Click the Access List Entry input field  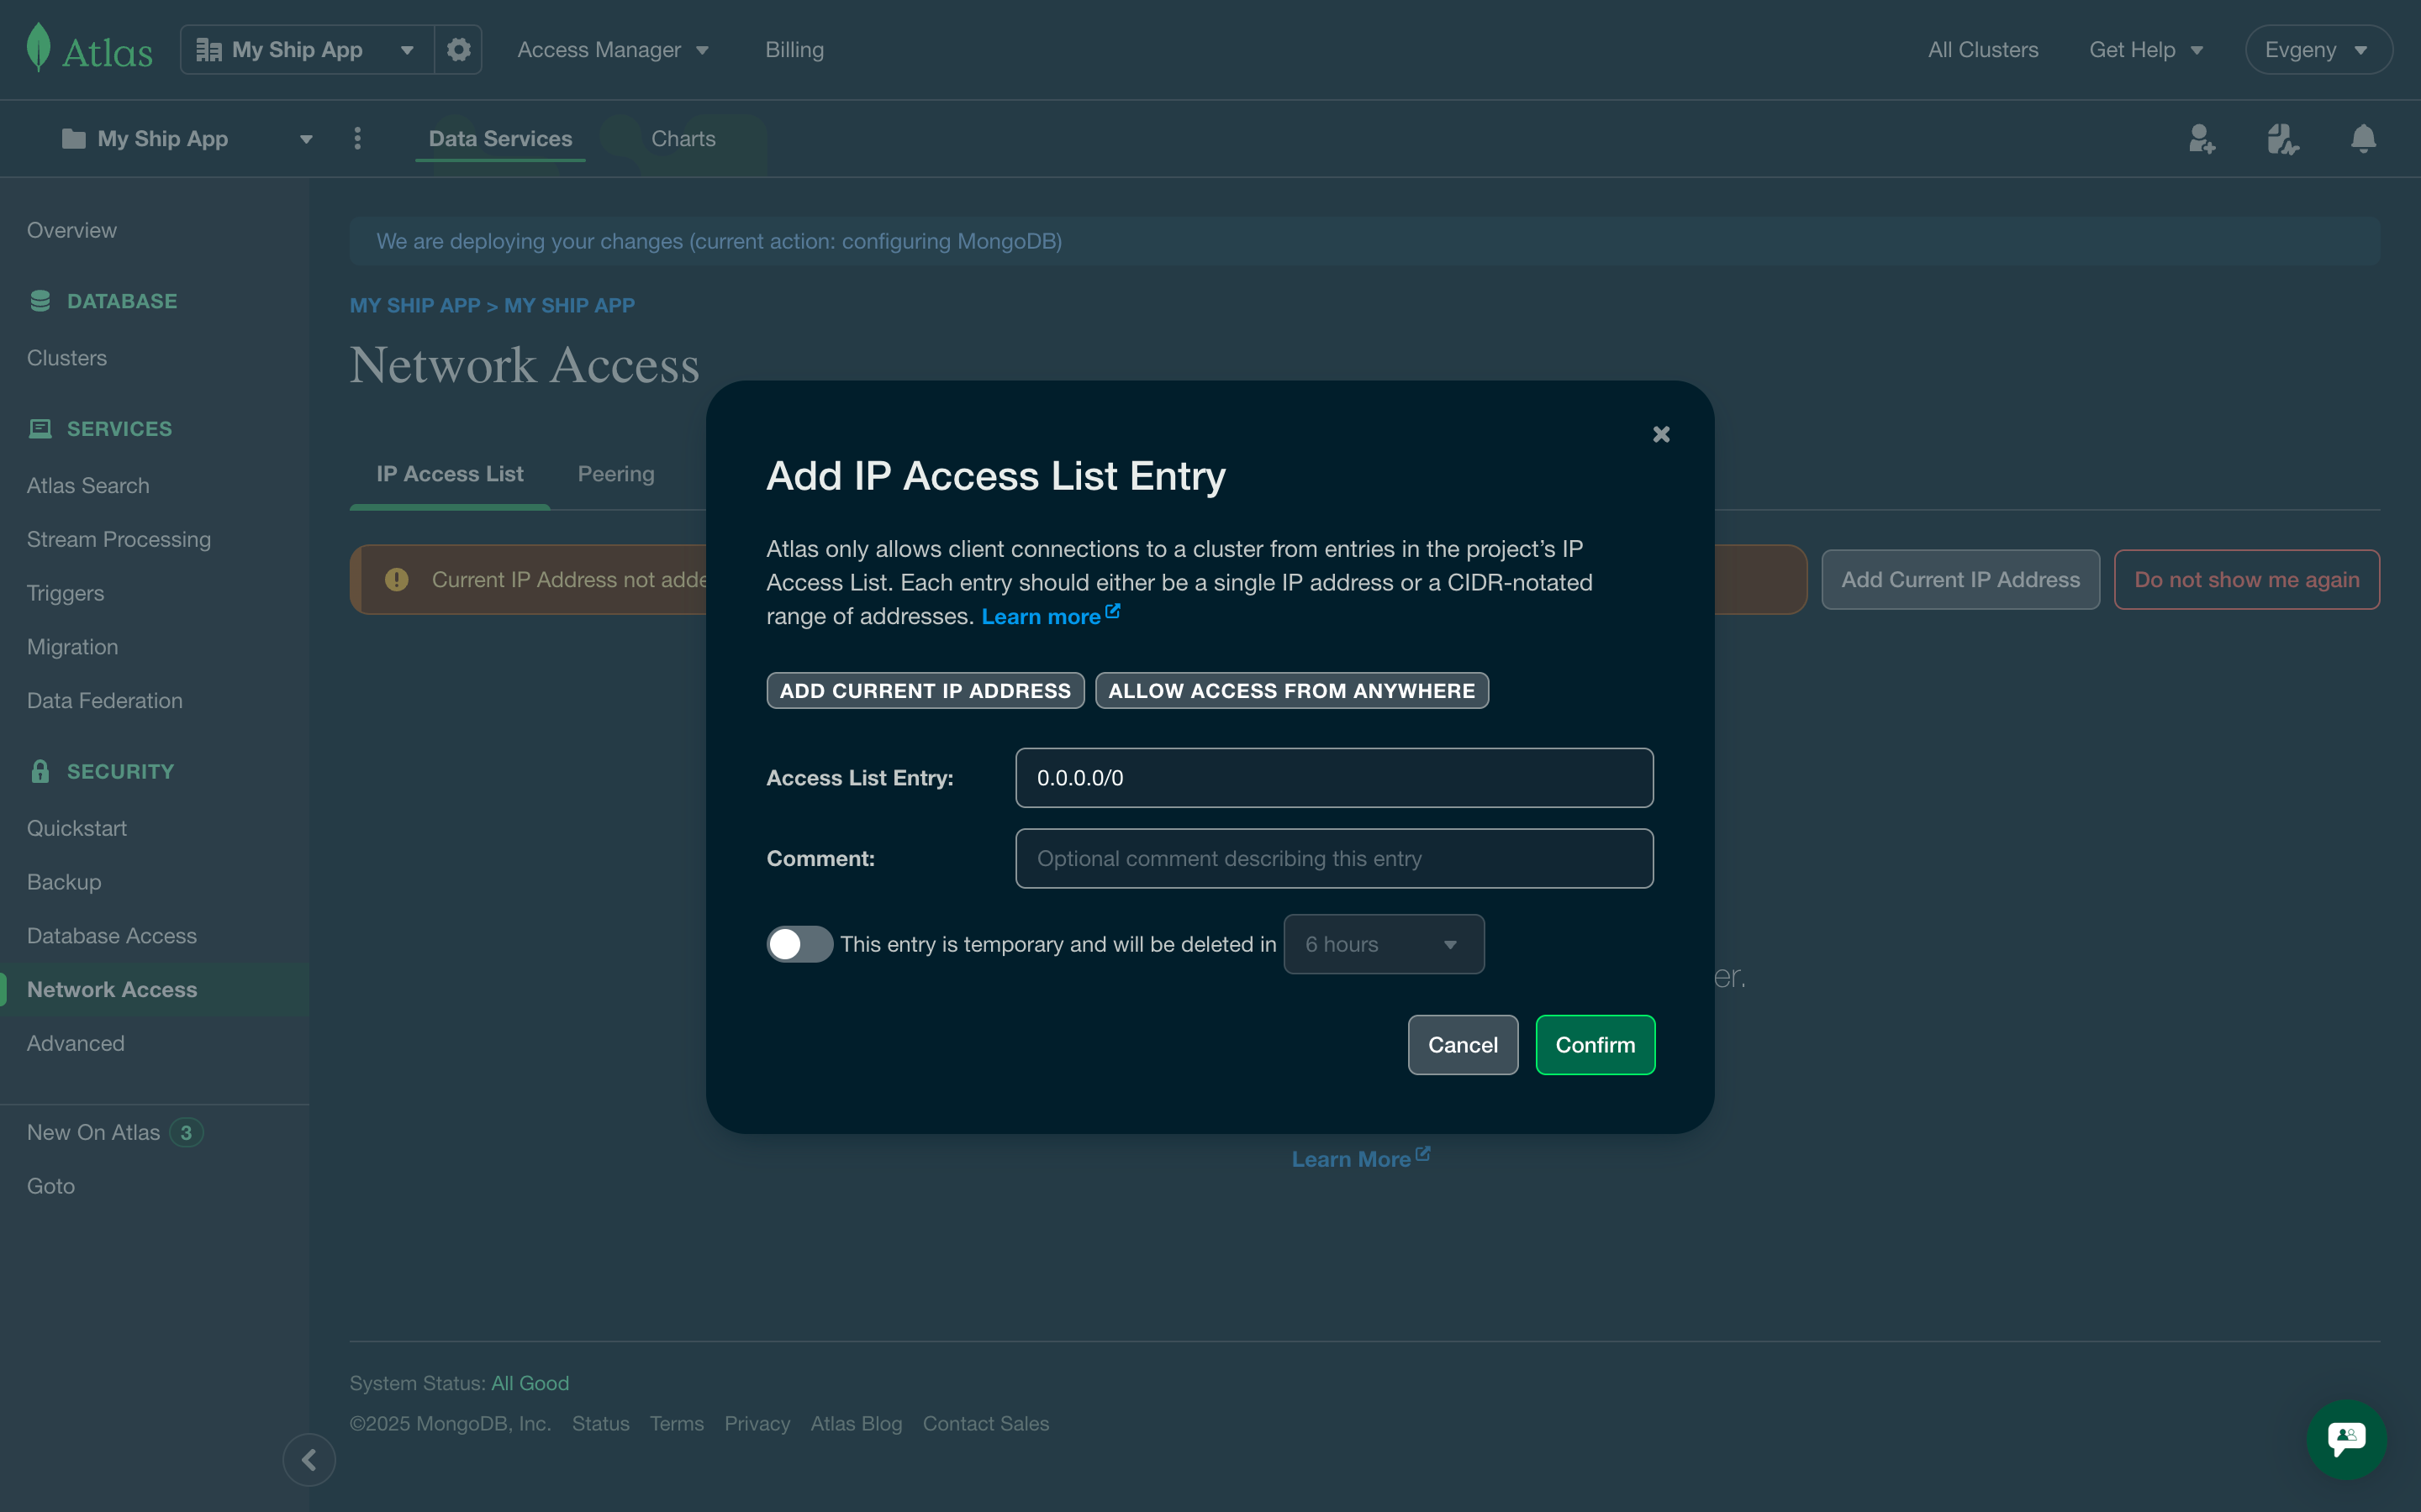coord(1332,777)
